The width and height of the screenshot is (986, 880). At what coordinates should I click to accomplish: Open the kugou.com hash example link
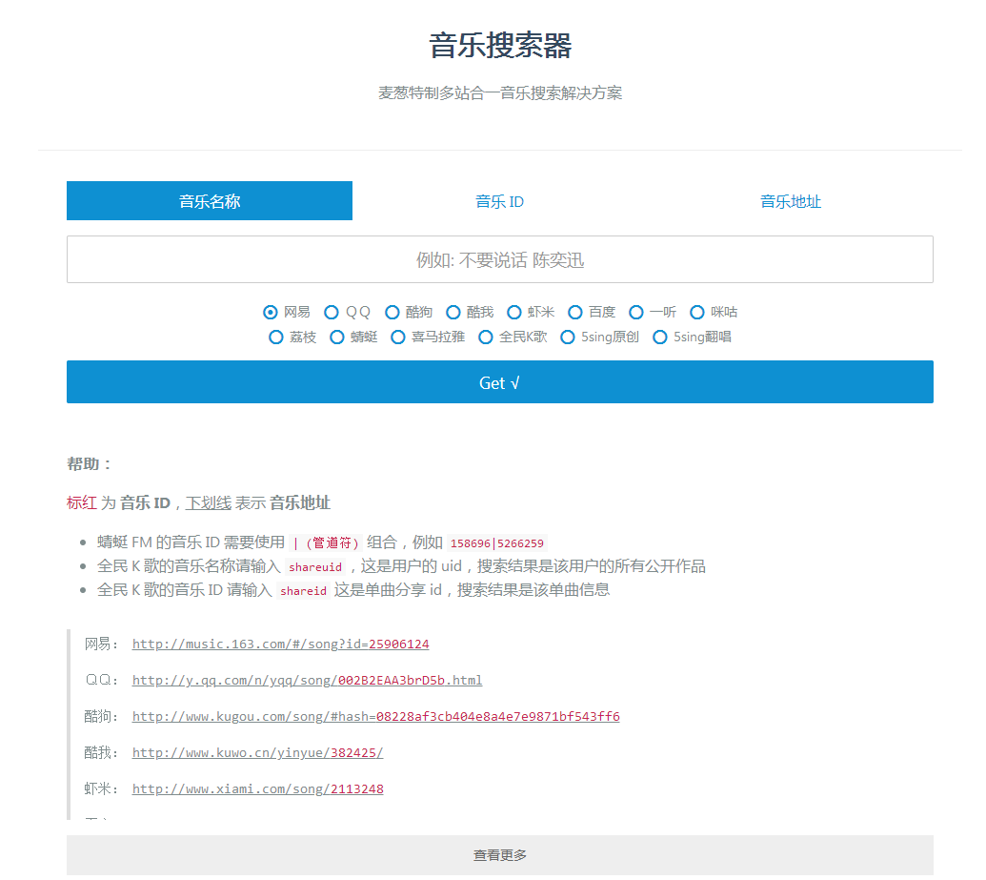376,716
